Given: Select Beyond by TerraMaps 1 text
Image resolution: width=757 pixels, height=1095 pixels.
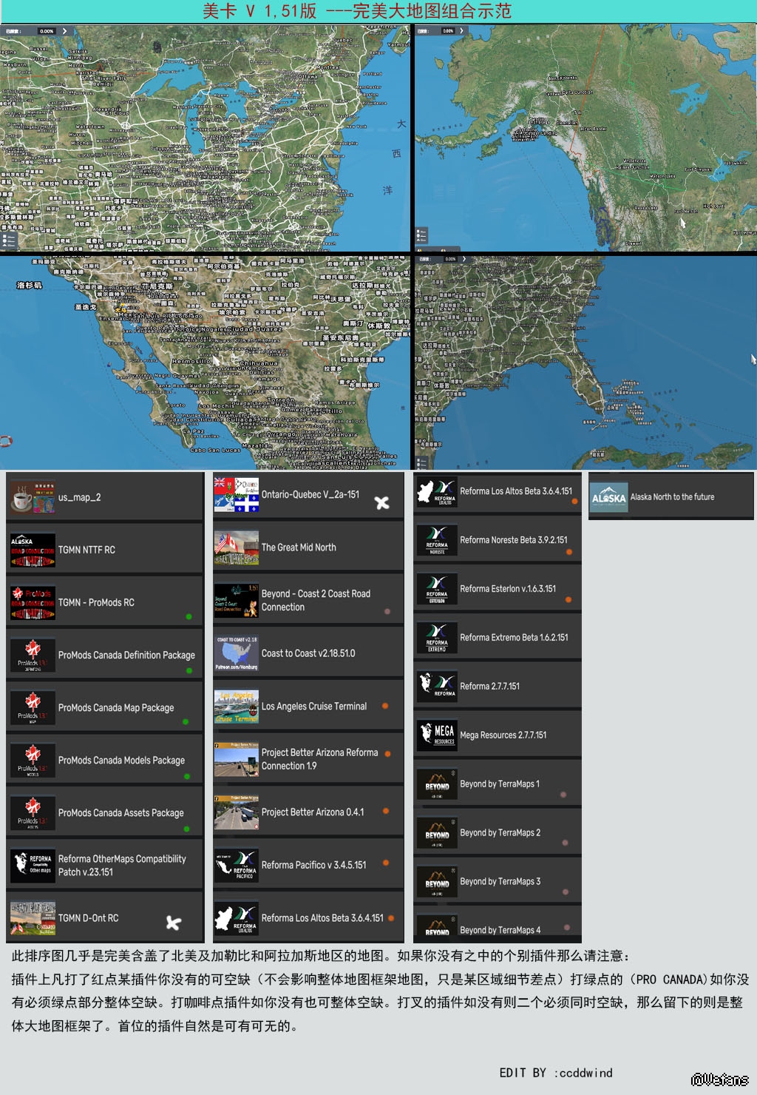Looking at the screenshot, I should coord(500,784).
